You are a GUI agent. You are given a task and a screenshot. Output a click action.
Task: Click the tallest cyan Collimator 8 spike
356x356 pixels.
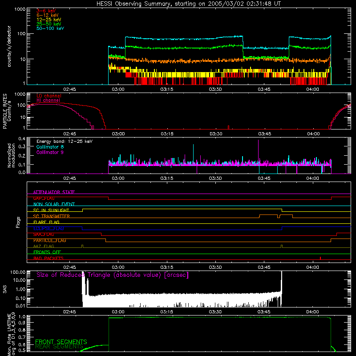coord(193,153)
